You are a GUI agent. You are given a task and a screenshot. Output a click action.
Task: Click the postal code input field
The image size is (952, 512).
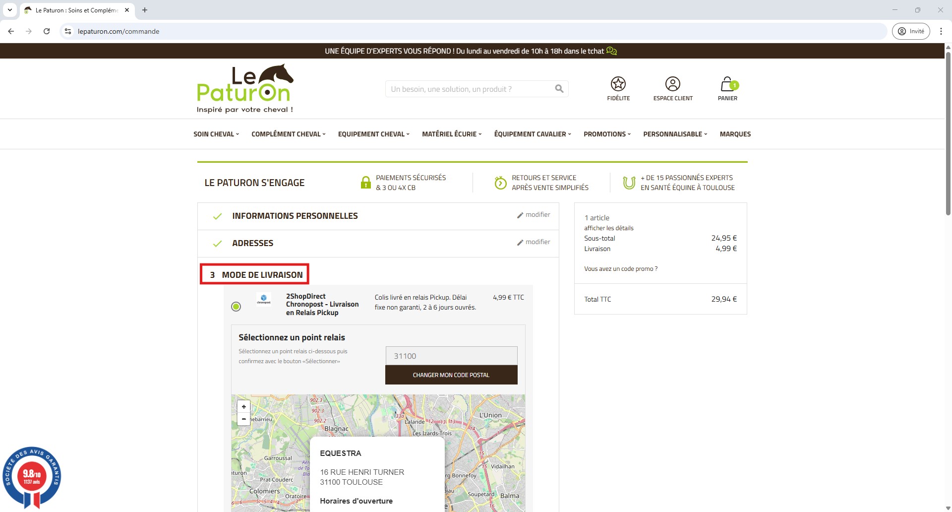click(451, 356)
